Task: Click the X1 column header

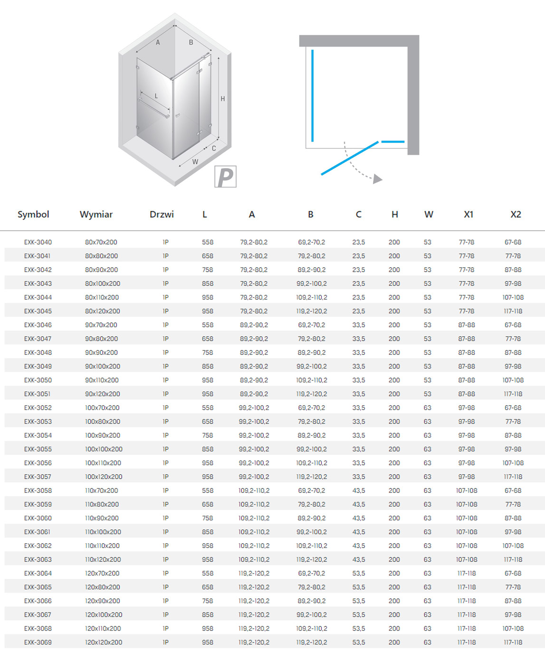Action: tap(469, 214)
